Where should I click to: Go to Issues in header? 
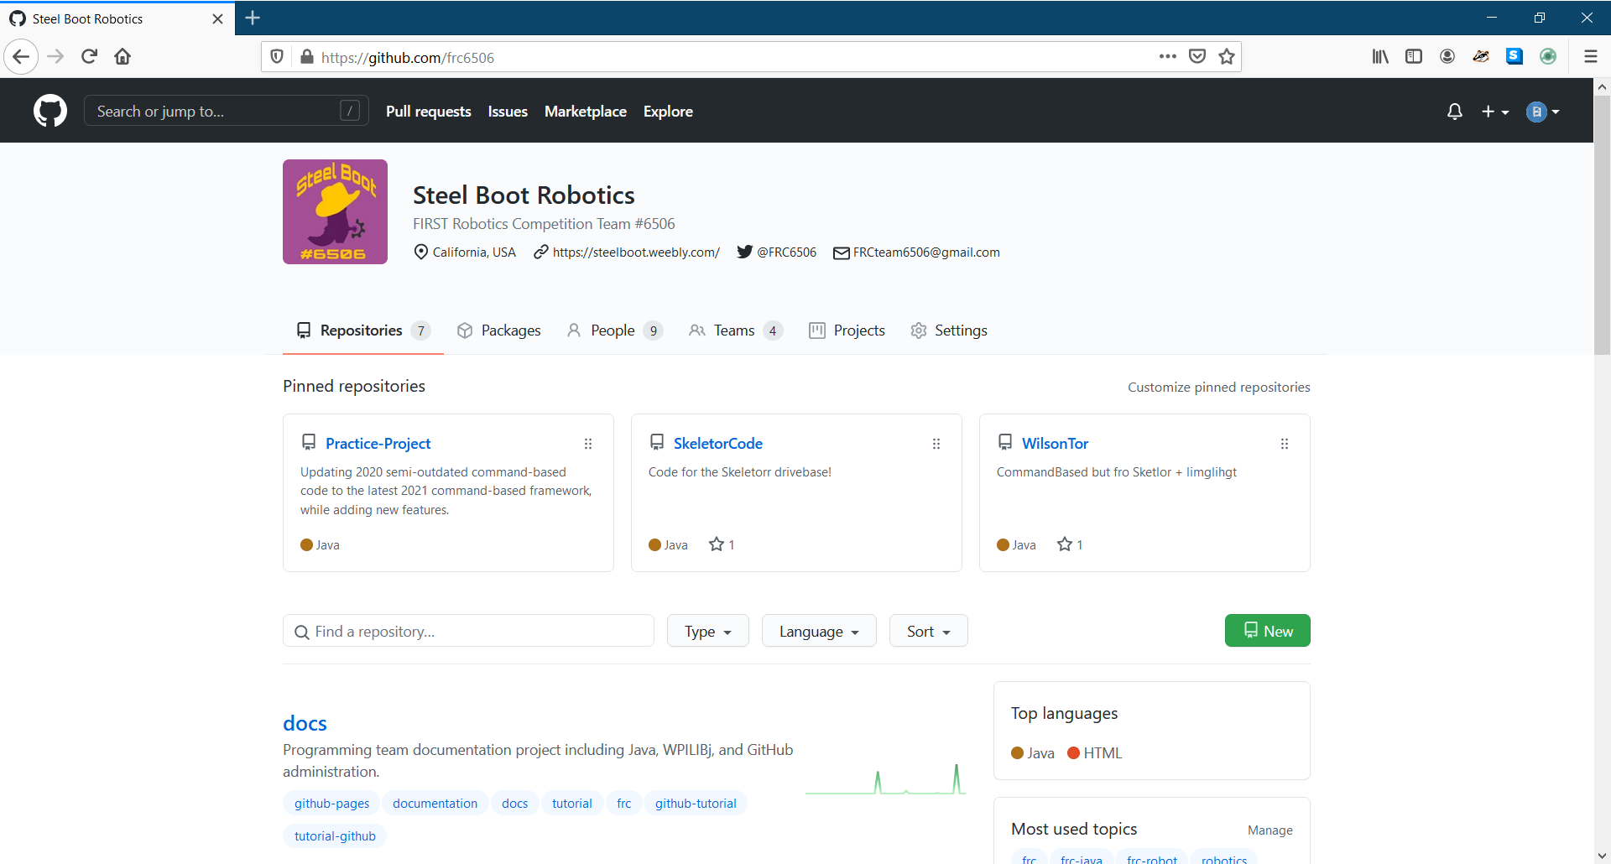point(508,112)
